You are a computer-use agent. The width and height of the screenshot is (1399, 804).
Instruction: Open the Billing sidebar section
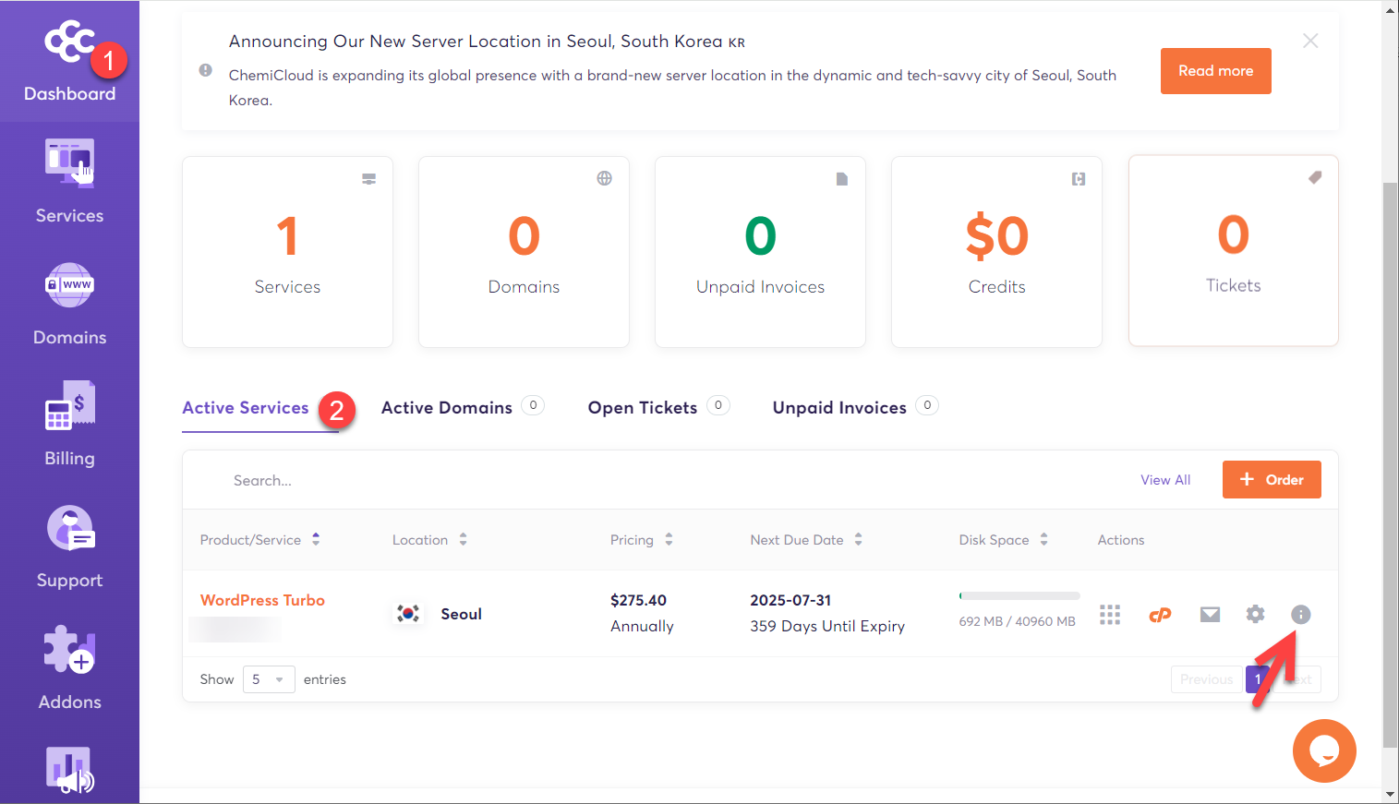point(69,426)
